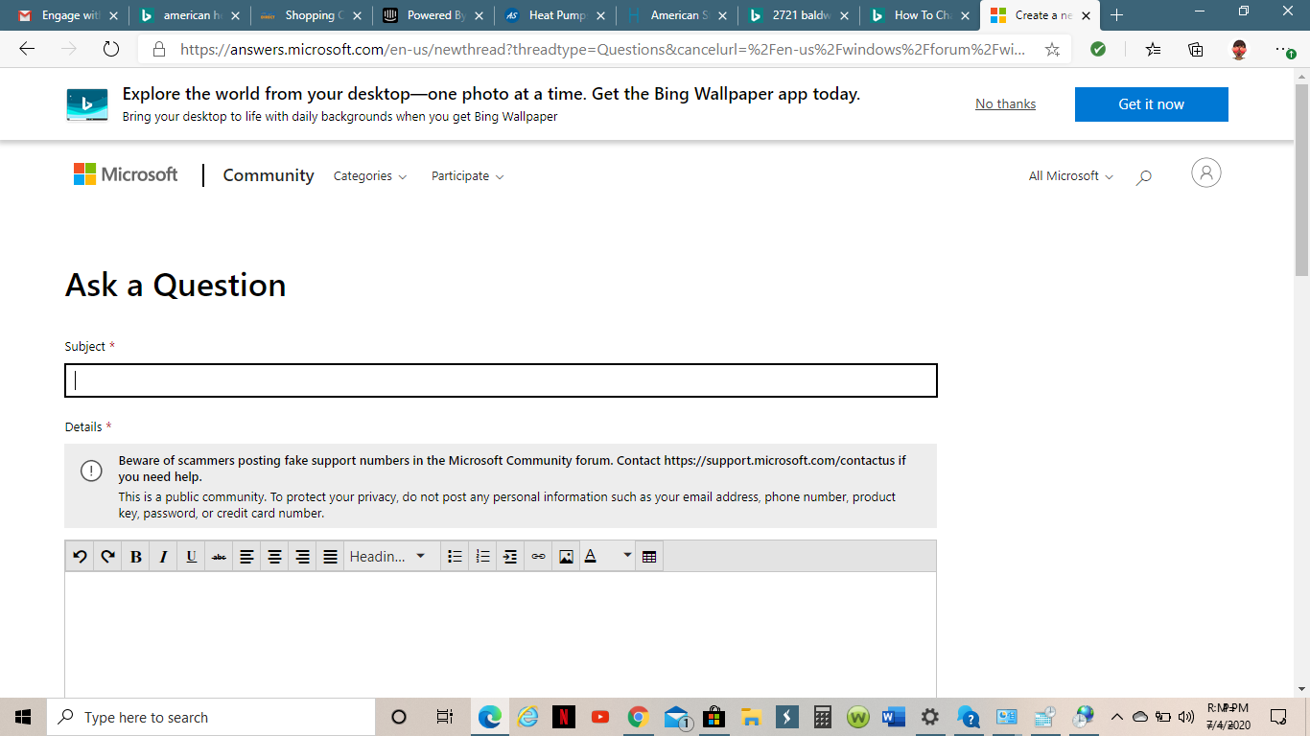
Task: Toggle underline formatting
Action: point(191,557)
